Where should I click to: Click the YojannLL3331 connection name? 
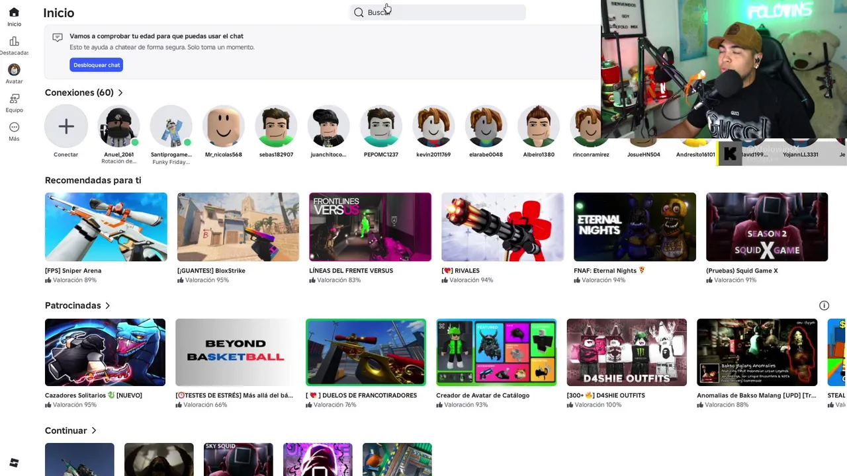click(x=801, y=155)
